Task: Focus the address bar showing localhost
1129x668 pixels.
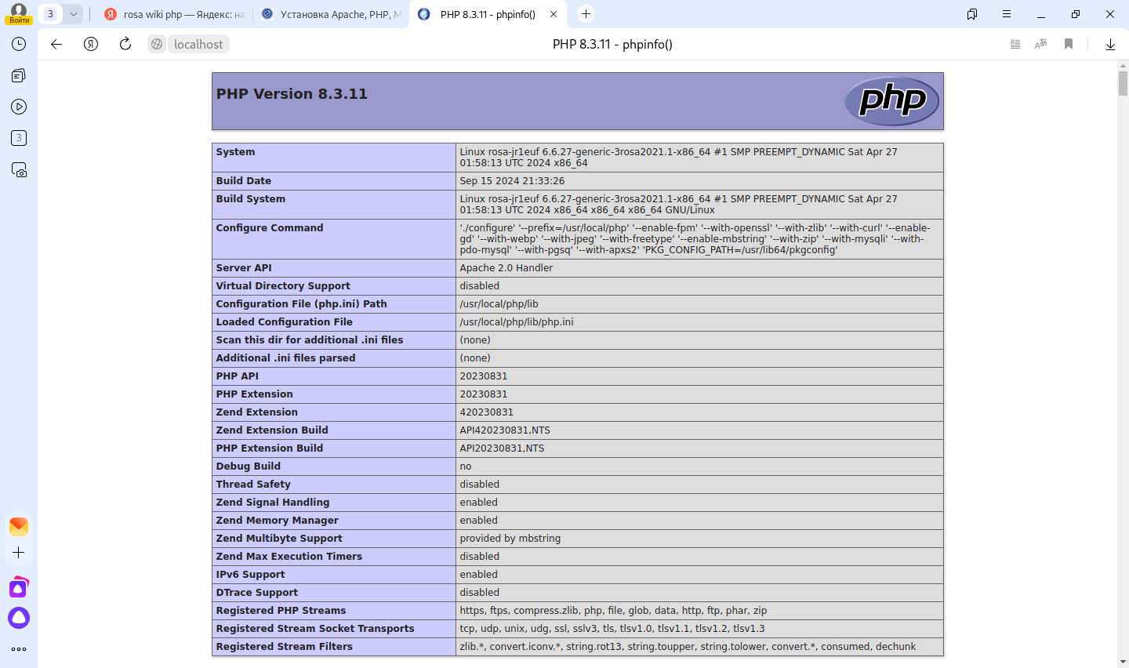Action: 198,45
